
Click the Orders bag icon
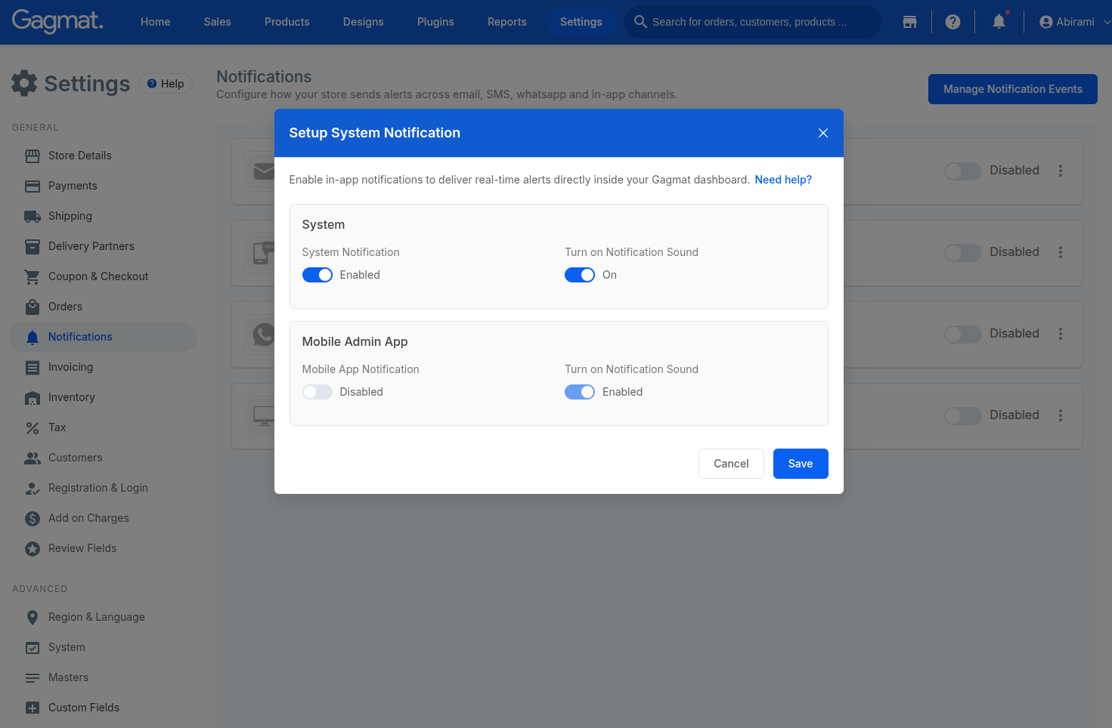[x=33, y=307]
